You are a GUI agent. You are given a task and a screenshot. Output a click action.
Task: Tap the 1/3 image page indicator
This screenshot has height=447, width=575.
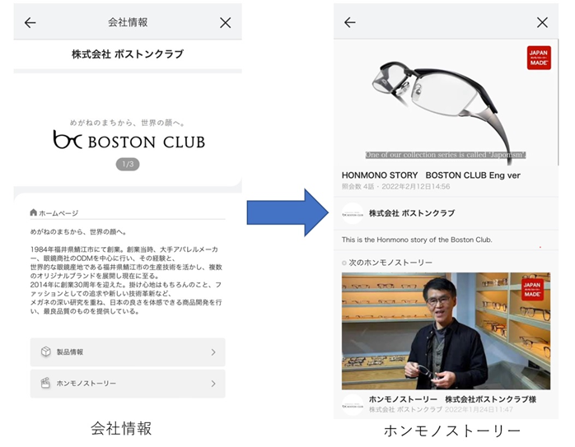(x=128, y=164)
